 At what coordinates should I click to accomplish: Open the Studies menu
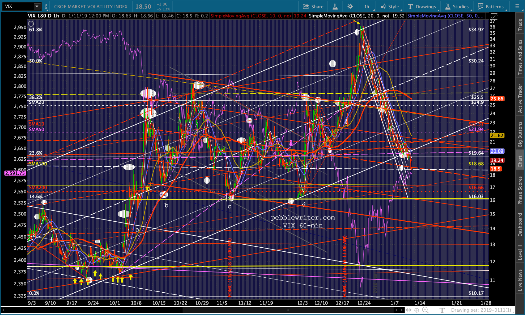pos(457,6)
